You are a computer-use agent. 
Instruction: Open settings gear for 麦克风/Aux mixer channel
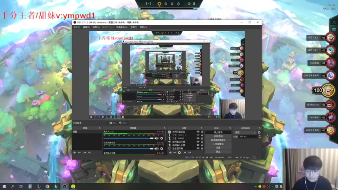pos(162,138)
